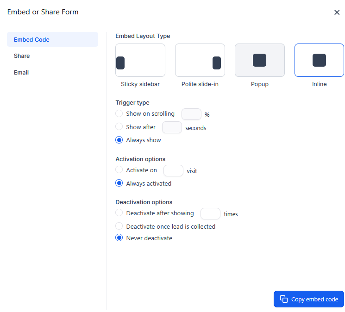Select the Sticky sidebar layout icon
The width and height of the screenshot is (345, 312).
click(x=140, y=60)
